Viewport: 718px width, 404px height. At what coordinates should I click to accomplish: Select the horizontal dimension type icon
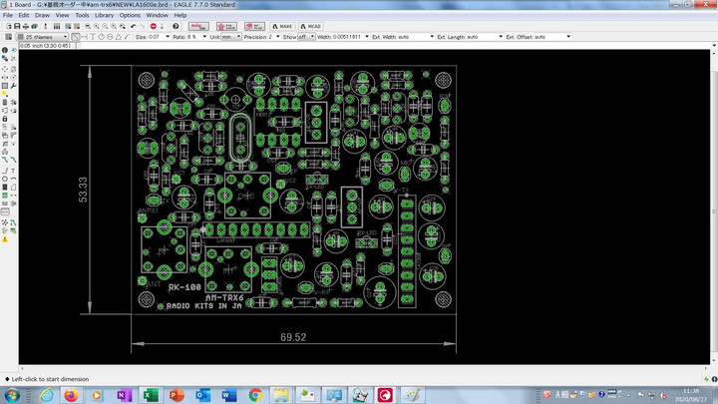(86, 37)
